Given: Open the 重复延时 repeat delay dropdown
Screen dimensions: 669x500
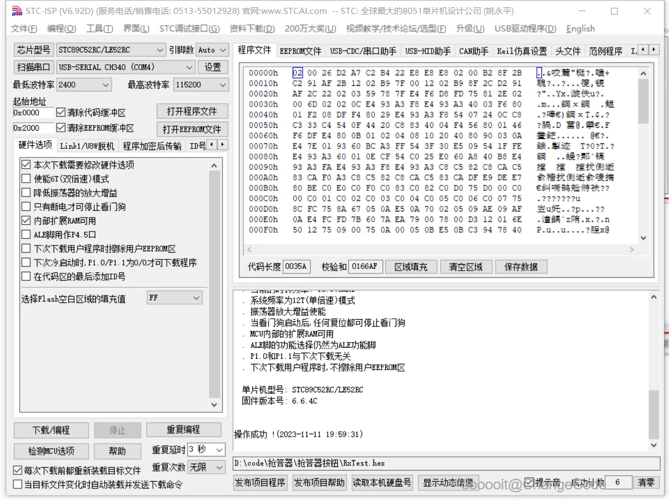Looking at the screenshot, I should click(220, 450).
